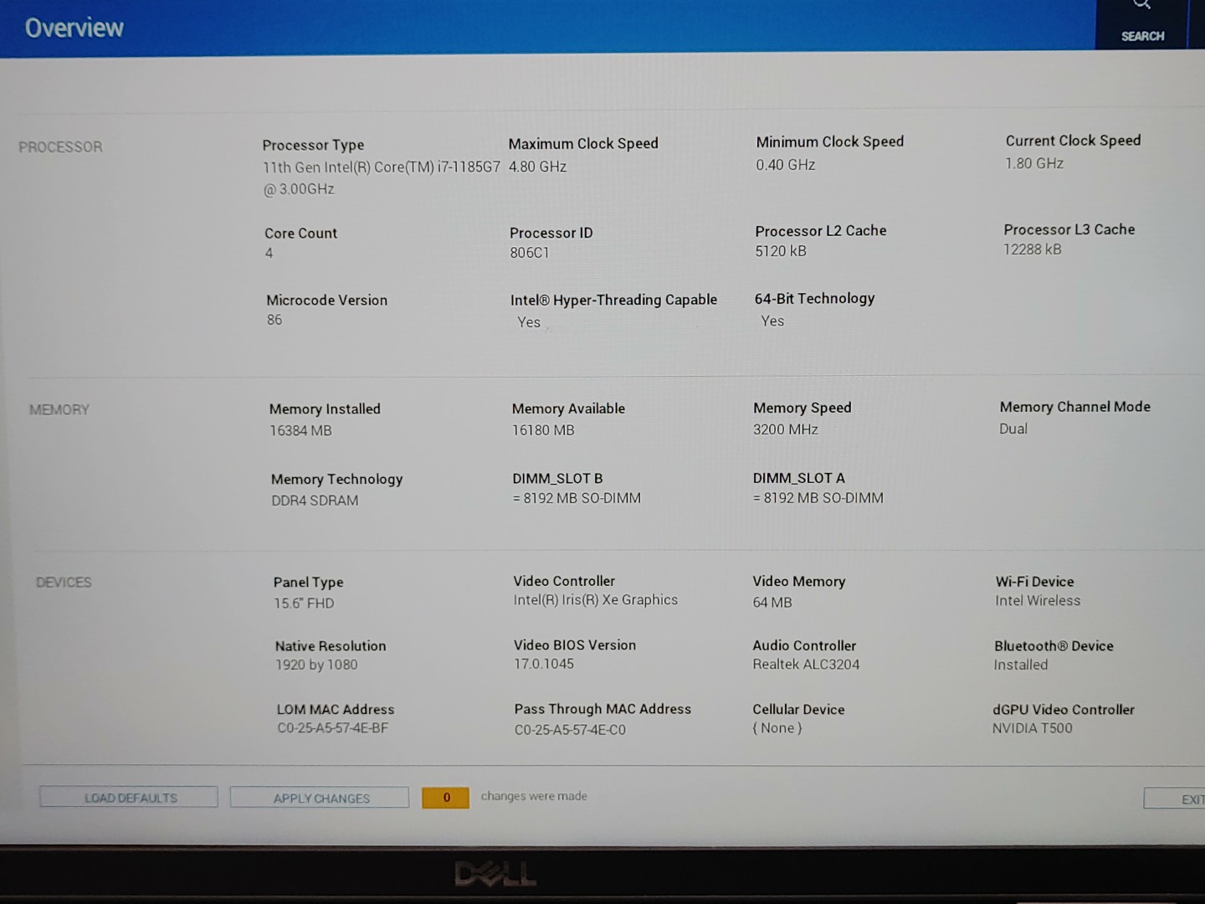Select the Overview page title
This screenshot has height=904, width=1205.
click(x=74, y=28)
